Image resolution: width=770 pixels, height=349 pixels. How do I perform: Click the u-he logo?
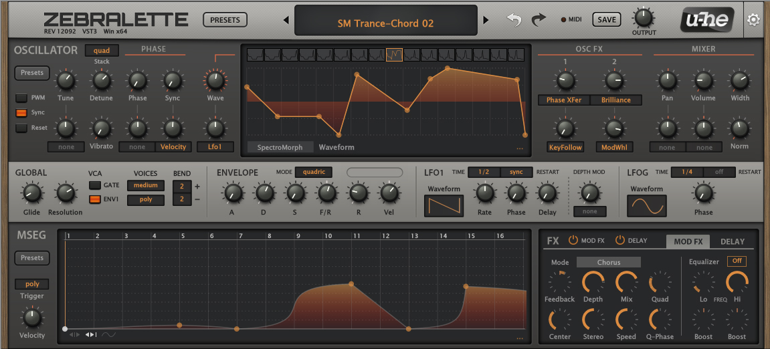coord(707,19)
